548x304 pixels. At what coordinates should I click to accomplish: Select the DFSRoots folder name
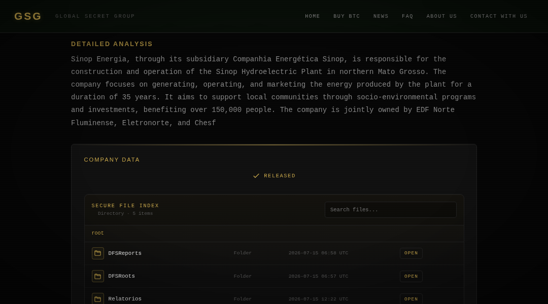(x=121, y=276)
